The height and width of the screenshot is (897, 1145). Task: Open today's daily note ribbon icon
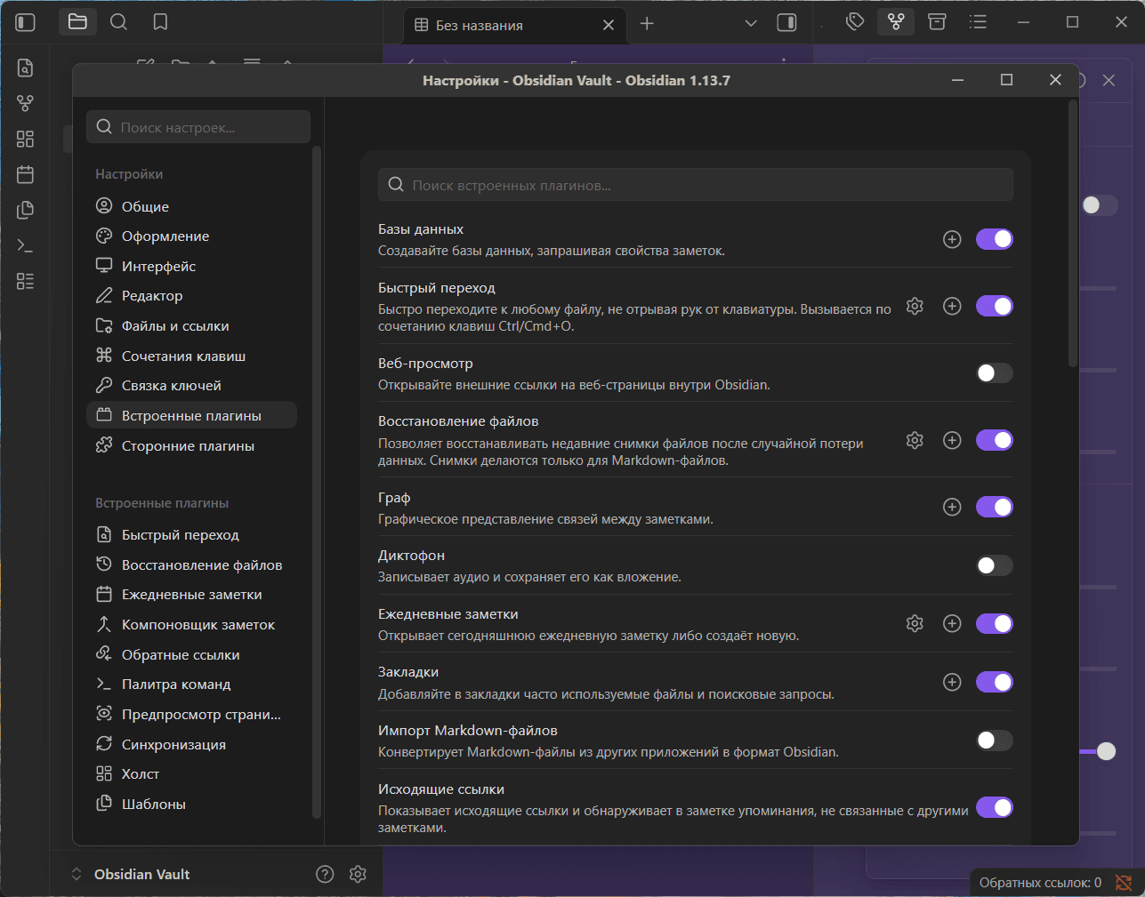26,174
